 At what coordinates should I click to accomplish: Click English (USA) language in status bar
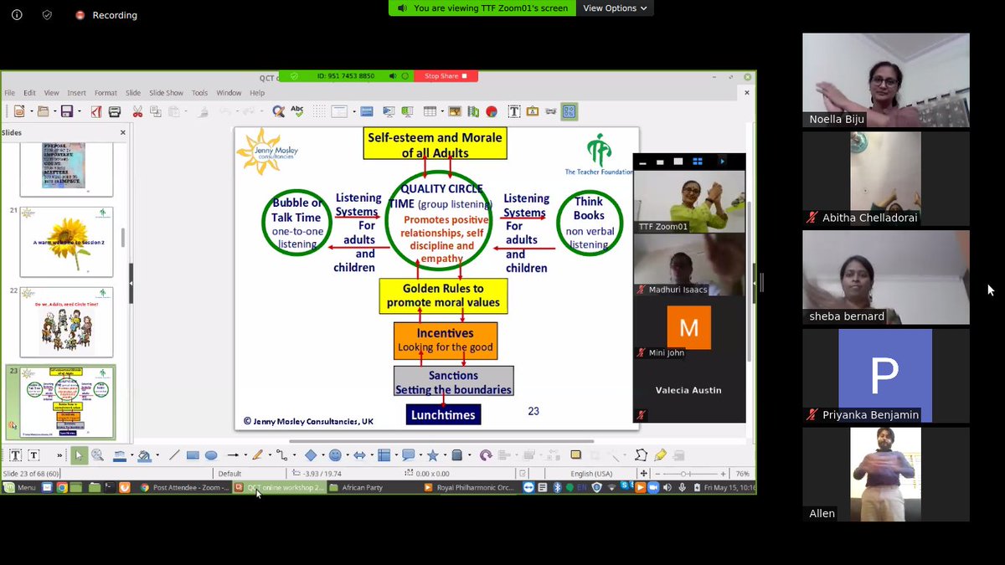point(590,474)
